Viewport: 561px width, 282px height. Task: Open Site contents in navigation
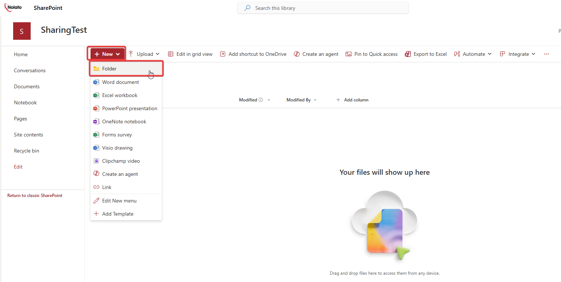point(28,135)
